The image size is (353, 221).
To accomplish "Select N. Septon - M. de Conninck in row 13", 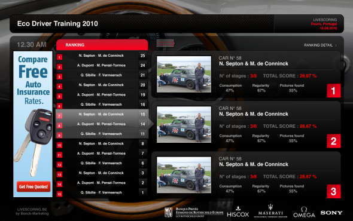I will click(x=101, y=173).
